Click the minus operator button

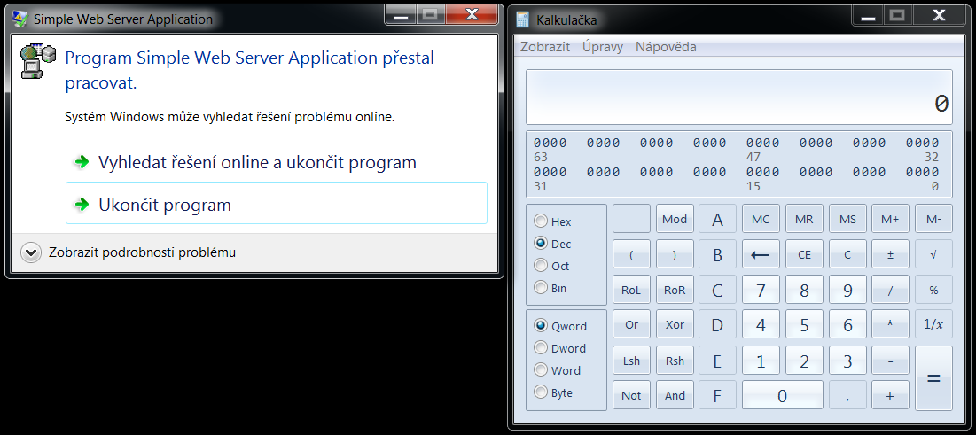click(x=890, y=361)
